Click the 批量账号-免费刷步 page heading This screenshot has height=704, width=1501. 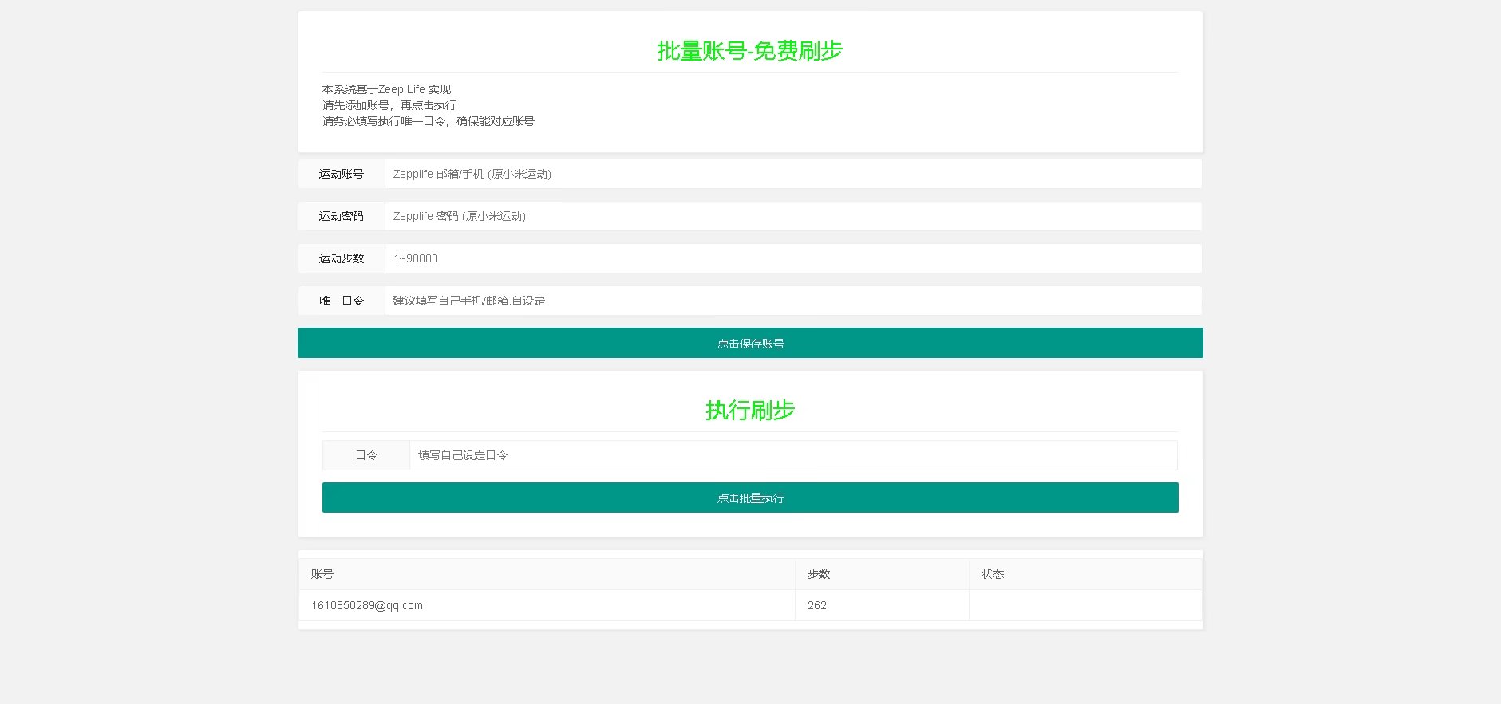pyautogui.click(x=749, y=51)
